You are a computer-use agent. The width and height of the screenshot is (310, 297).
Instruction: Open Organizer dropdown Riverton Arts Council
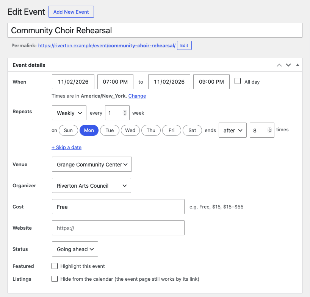pos(91,185)
